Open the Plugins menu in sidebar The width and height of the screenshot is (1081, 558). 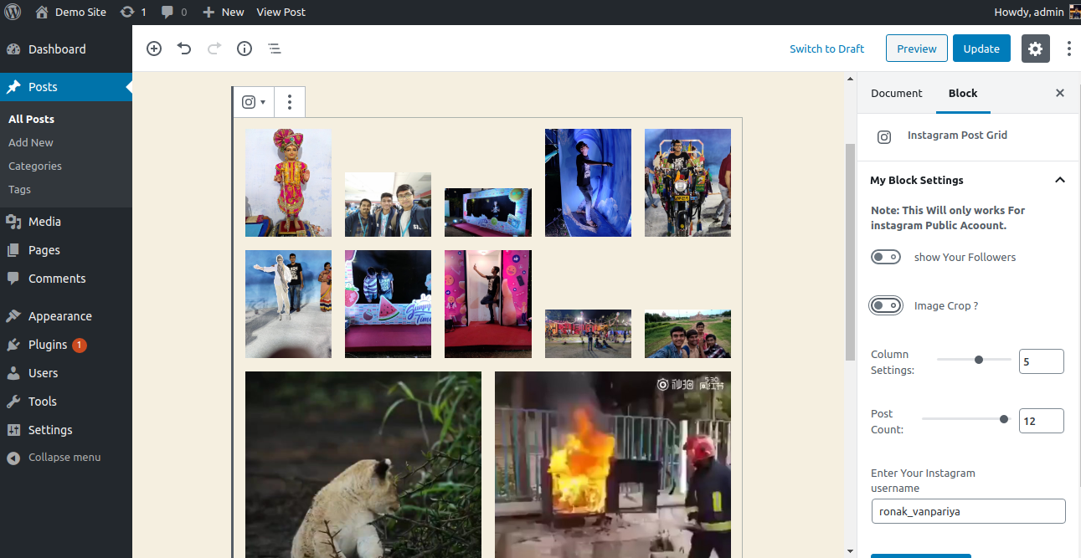[48, 345]
